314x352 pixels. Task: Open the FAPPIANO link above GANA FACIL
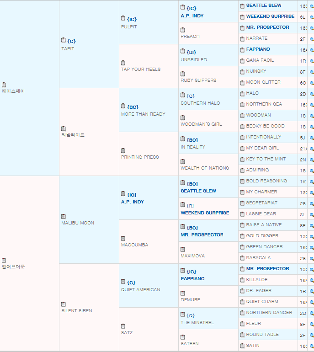(x=258, y=49)
